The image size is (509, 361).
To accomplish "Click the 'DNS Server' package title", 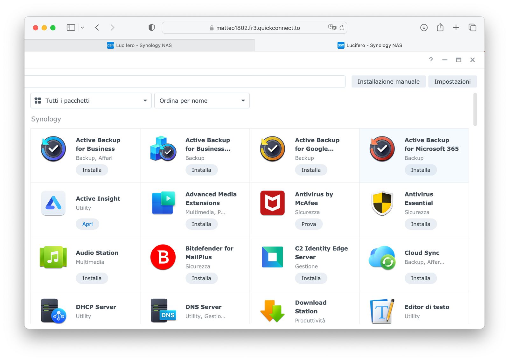I will [x=203, y=307].
